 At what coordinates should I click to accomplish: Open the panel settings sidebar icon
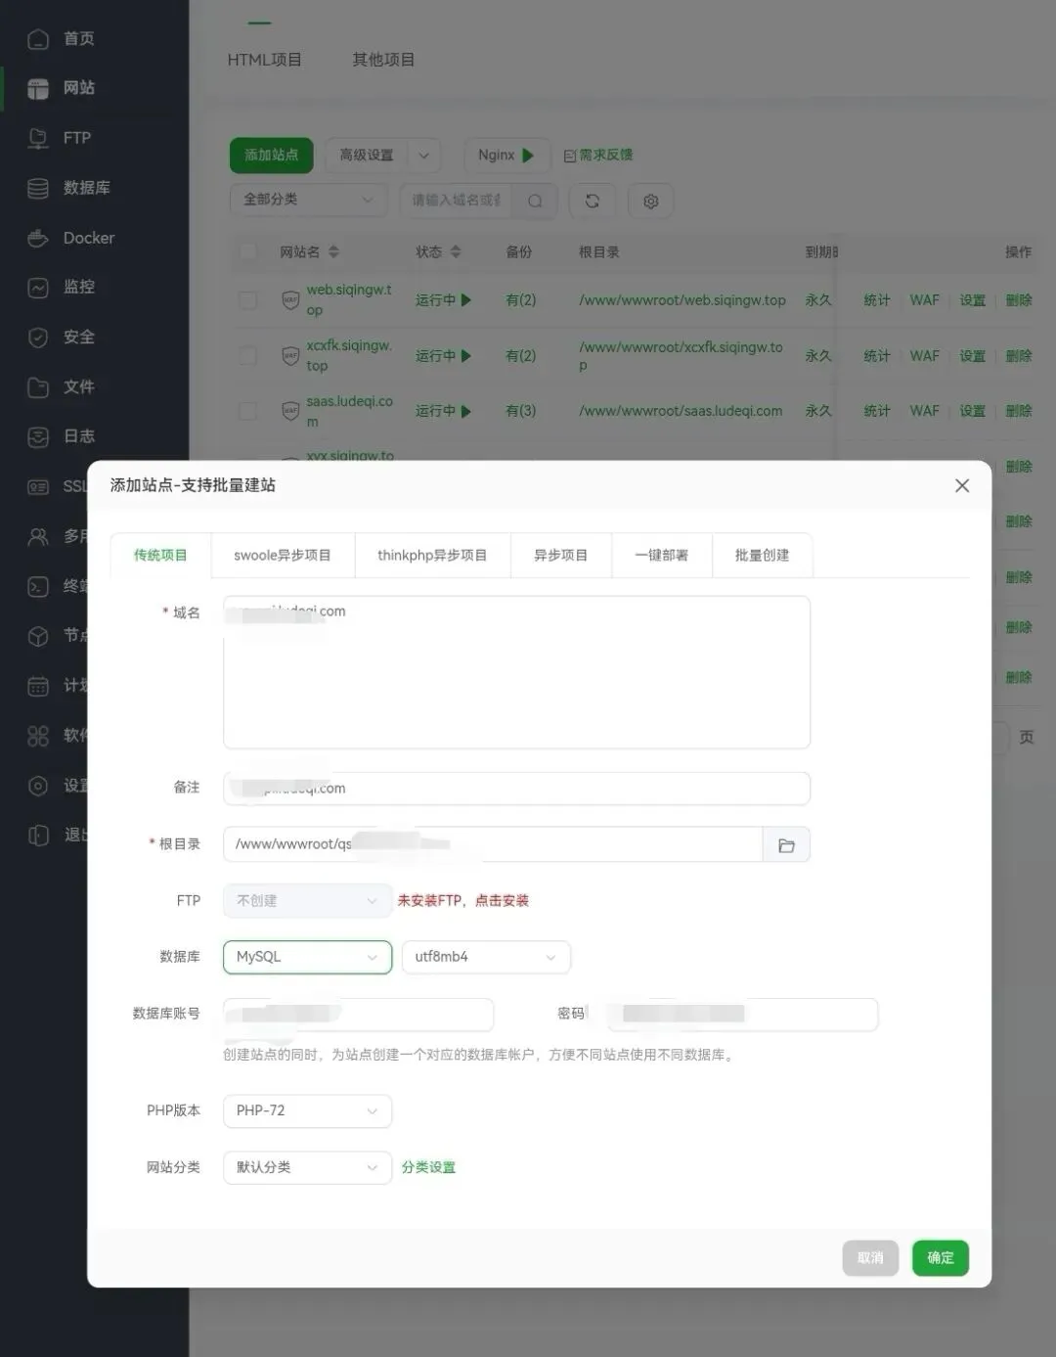[38, 786]
